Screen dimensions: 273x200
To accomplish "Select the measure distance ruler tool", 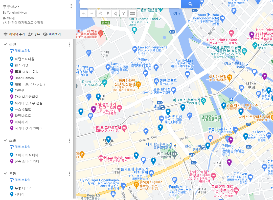I will click(132, 14).
